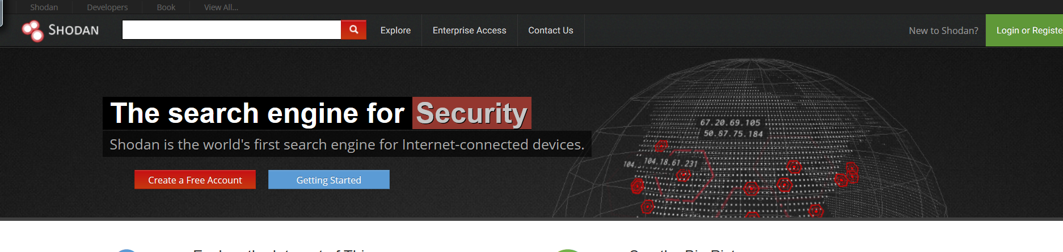Click the SHODAN wordmark text
The width and height of the screenshot is (1063, 252).
click(74, 31)
